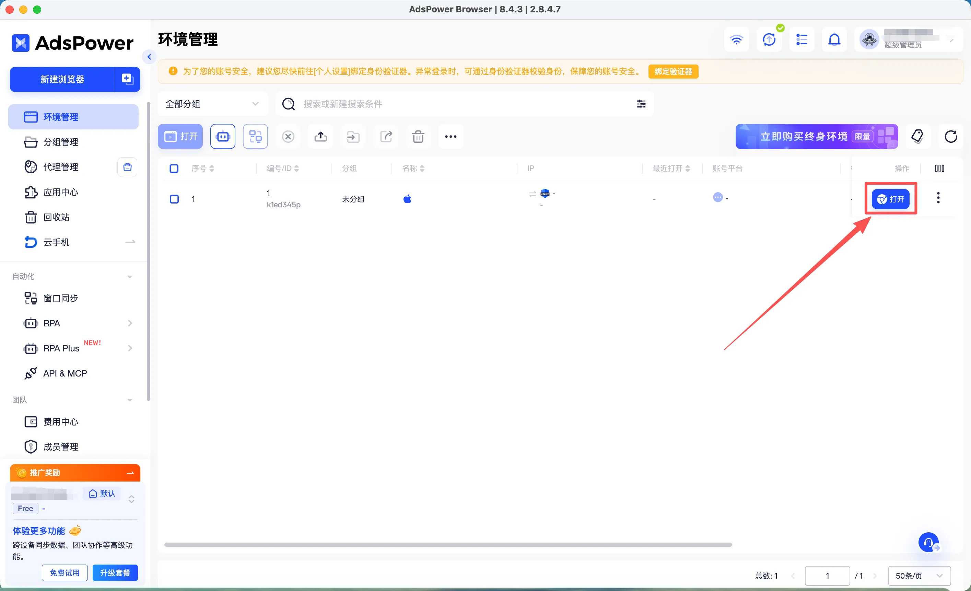The width and height of the screenshot is (971, 591).
Task: Go to 回收站 in sidebar
Action: pos(73,217)
